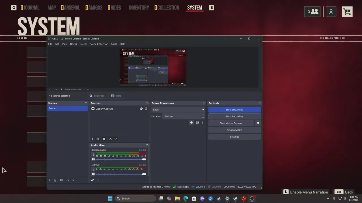Open Audio Mixer bottom three-dot menu

coord(99,180)
